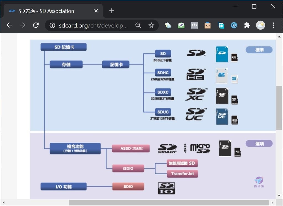
Task: Click the scroll left arrow
Action: 3,203
